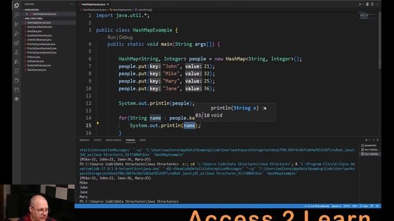The image size is (394, 221).
Task: Open SetExample.java in the file tree
Action: (x=36, y=61)
